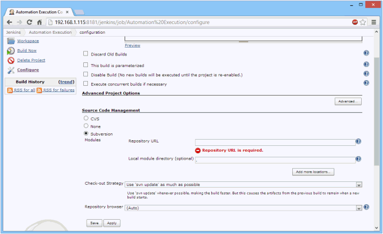
Task: Click the browser reload page icon
Action: pyautogui.click(x=30, y=22)
